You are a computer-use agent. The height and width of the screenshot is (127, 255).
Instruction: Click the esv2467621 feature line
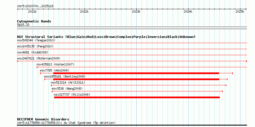coord(132,61)
